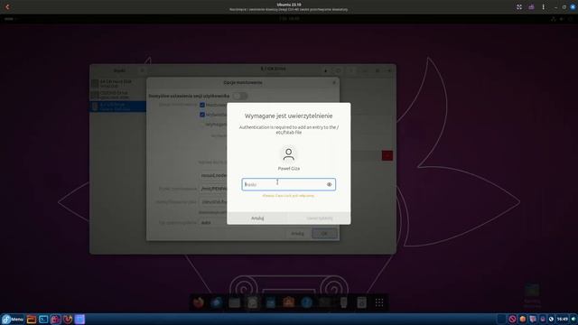The width and height of the screenshot is (578, 325).
Task: Select 64 GB Hard Disk in Disks sidebar
Action: coord(118,84)
